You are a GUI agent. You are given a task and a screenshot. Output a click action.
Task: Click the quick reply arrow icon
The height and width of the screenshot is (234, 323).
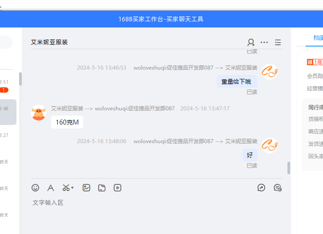point(261,187)
